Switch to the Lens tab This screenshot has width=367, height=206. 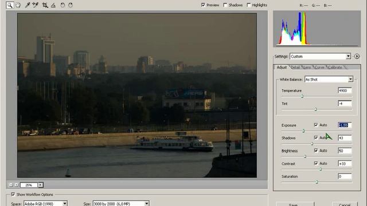(307, 68)
